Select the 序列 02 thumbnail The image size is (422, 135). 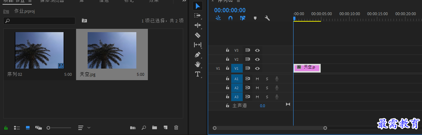pyautogui.click(x=40, y=51)
